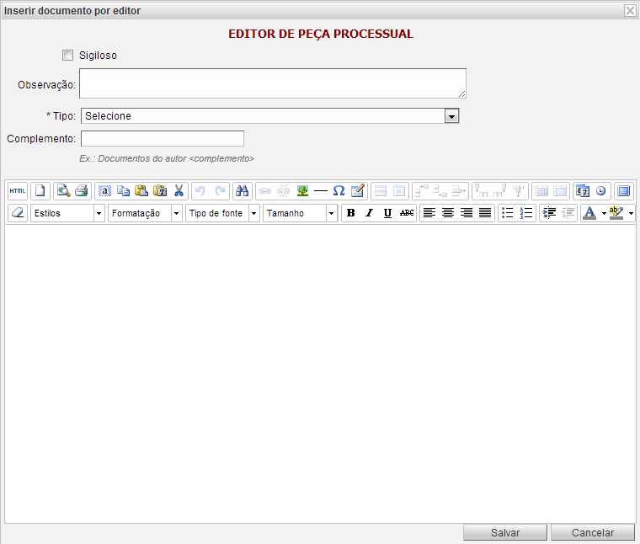Center align the text

[448, 212]
